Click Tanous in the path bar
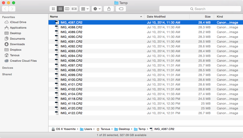The height and width of the screenshot is (138, 243). click(x=103, y=129)
